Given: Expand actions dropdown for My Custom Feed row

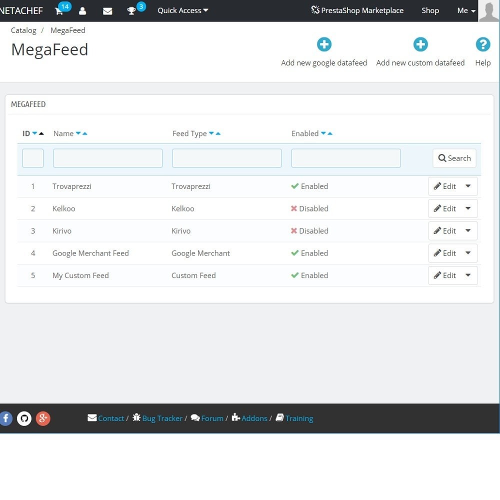Looking at the screenshot, I should pyautogui.click(x=468, y=275).
